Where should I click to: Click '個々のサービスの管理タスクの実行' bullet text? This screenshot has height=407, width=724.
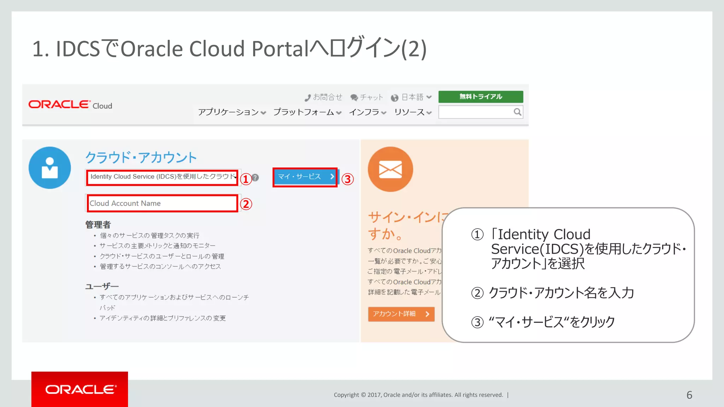tap(150, 236)
